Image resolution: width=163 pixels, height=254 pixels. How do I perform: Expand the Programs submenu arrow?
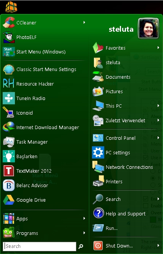(84, 233)
